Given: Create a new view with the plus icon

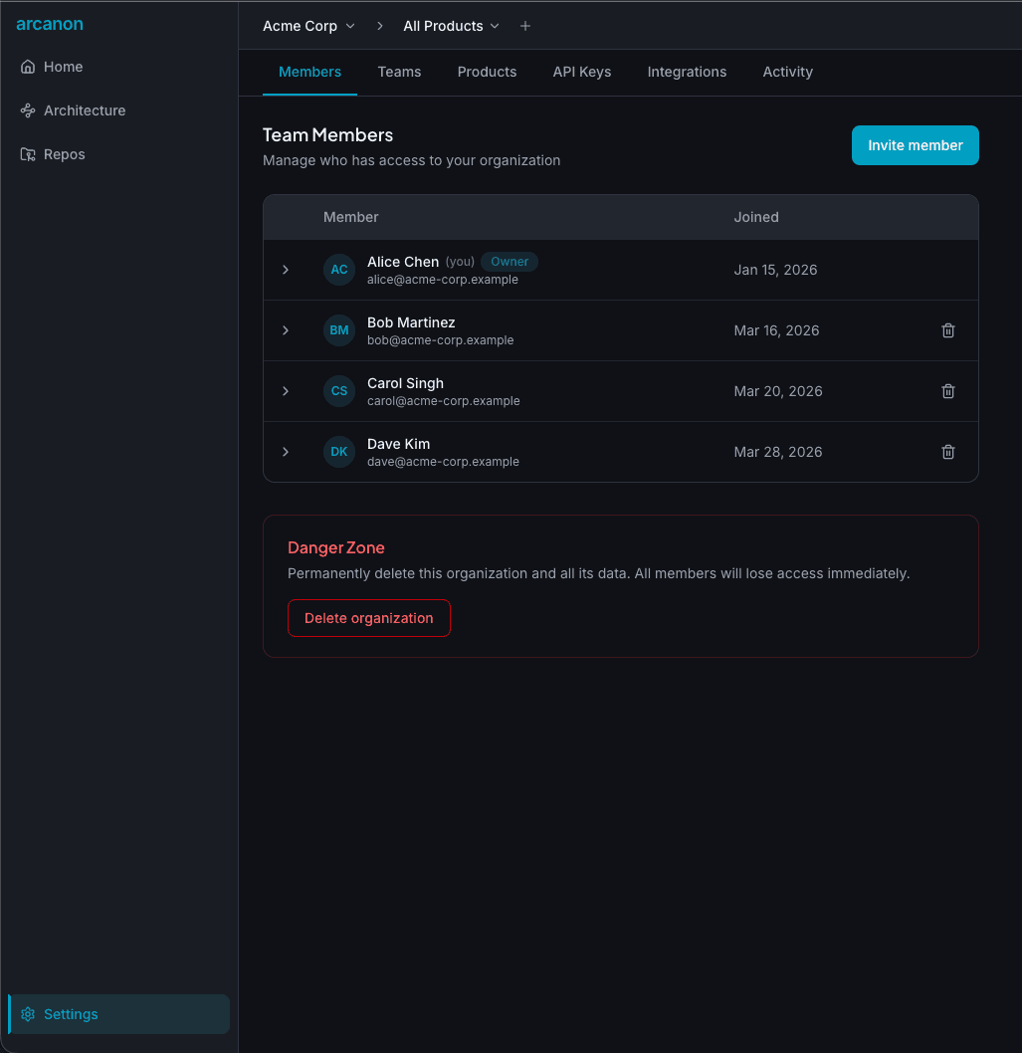Looking at the screenshot, I should click(x=525, y=26).
